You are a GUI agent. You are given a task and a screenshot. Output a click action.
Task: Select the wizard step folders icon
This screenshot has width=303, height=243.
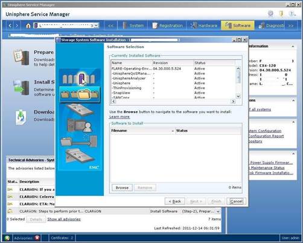(x=80, y=94)
